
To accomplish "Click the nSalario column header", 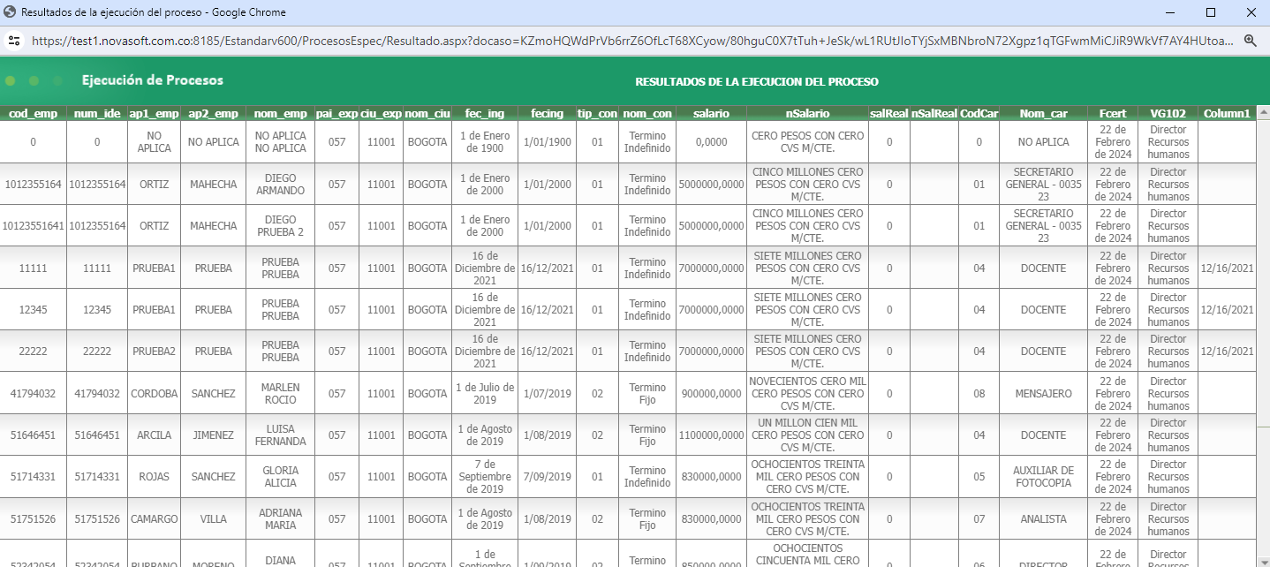I will (x=808, y=114).
